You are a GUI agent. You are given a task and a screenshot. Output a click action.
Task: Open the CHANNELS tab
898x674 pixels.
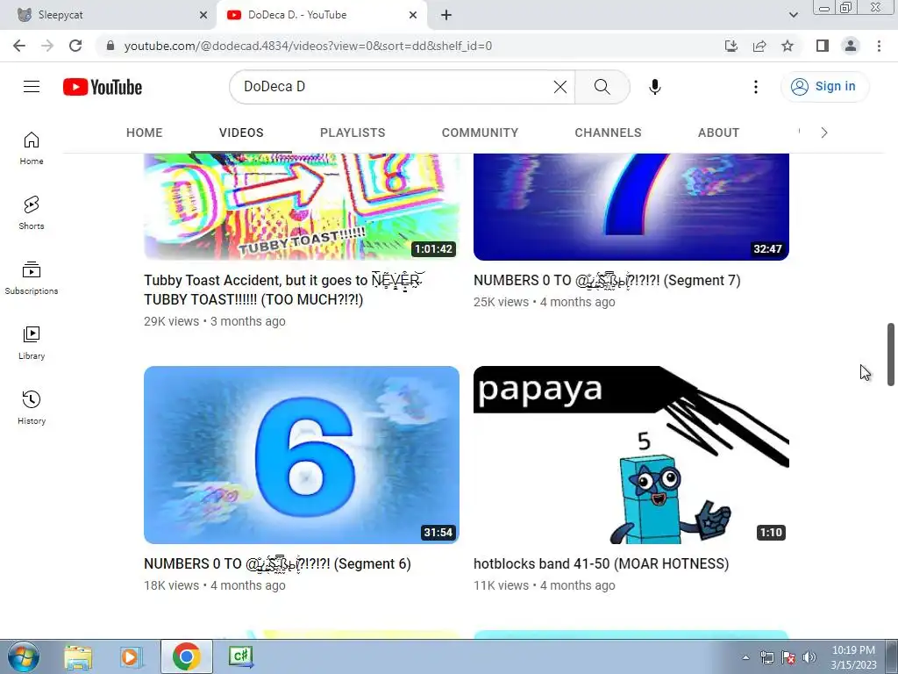click(608, 133)
